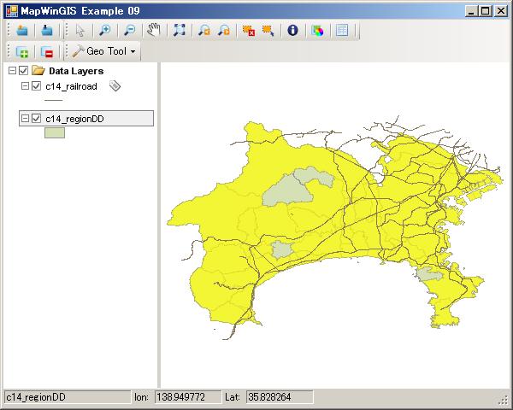
Task: Select the Zoom Out magnifier tool
Action: pos(128,30)
